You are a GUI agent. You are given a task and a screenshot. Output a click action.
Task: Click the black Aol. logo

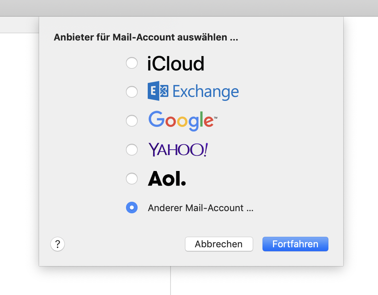pos(167,178)
